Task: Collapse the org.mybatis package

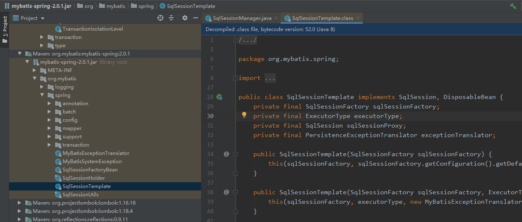Action: [34, 79]
